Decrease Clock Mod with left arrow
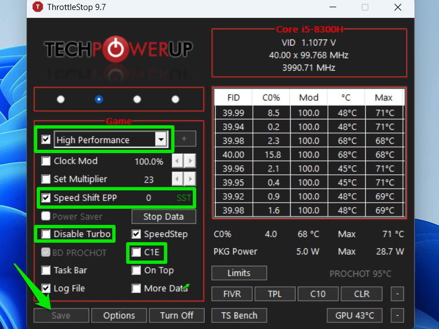Image resolution: width=439 pixels, height=329 pixels. [x=177, y=161]
